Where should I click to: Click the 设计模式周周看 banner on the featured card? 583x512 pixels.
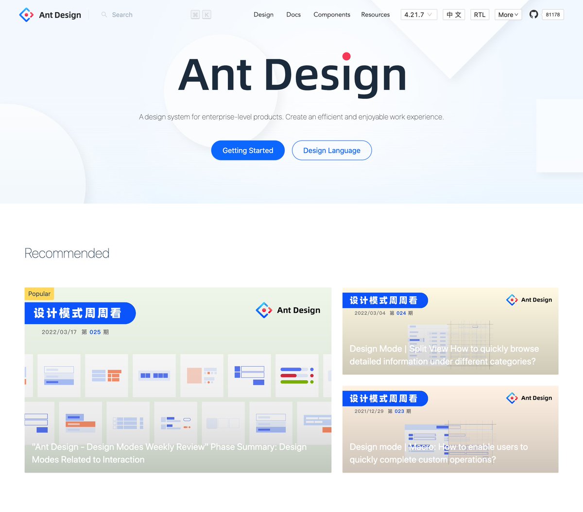click(x=80, y=313)
